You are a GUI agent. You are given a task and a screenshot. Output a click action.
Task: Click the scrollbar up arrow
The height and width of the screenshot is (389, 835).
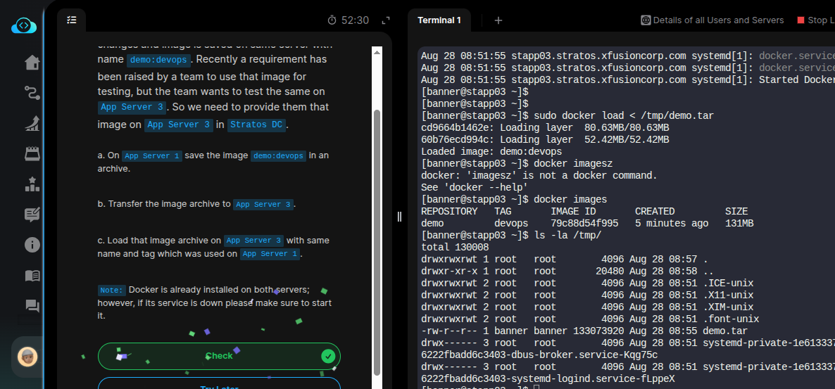point(377,51)
